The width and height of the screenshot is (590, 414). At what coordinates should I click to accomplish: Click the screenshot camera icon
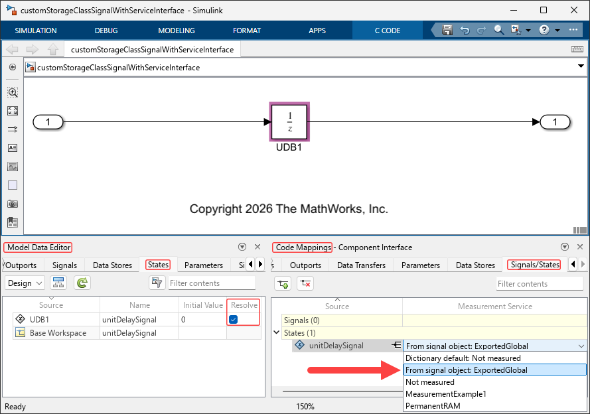tap(13, 204)
